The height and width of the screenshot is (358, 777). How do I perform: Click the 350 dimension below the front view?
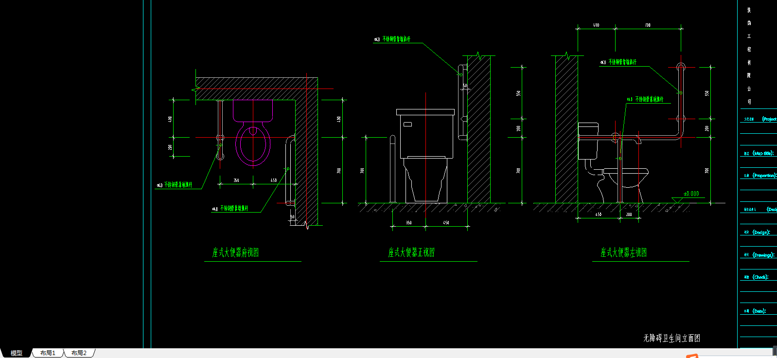[409, 223]
